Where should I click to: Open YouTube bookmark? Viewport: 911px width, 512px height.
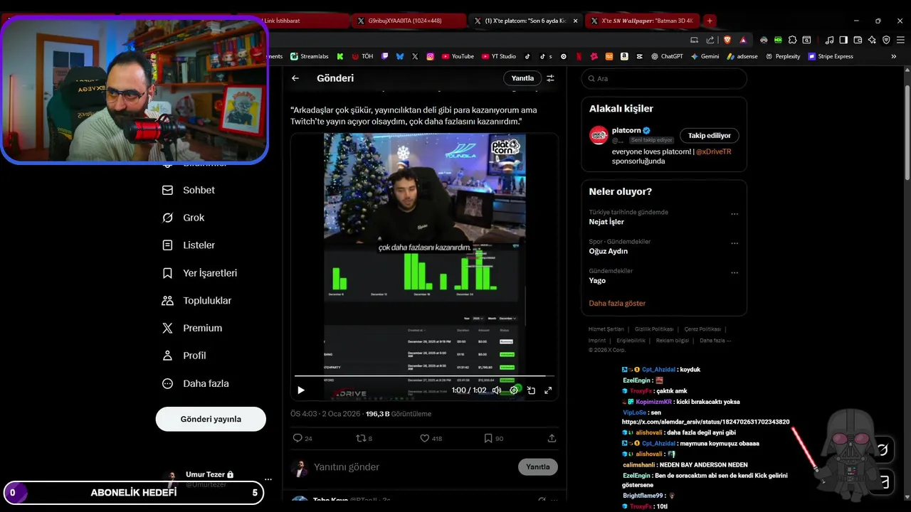(457, 56)
